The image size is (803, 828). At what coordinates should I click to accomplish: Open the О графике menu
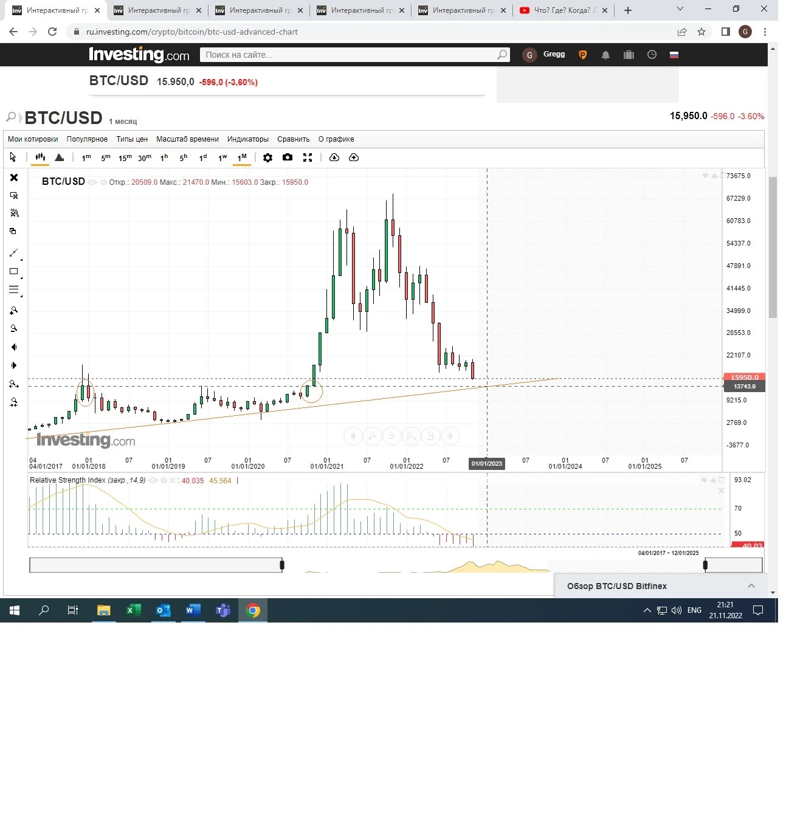(336, 139)
